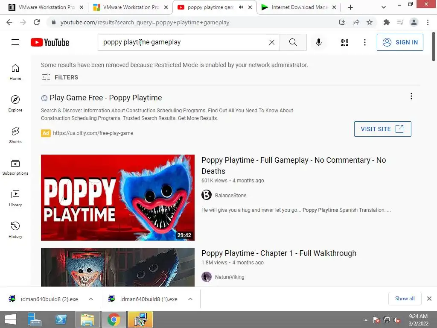Open the Chrome extensions puzzle icon

(x=386, y=22)
